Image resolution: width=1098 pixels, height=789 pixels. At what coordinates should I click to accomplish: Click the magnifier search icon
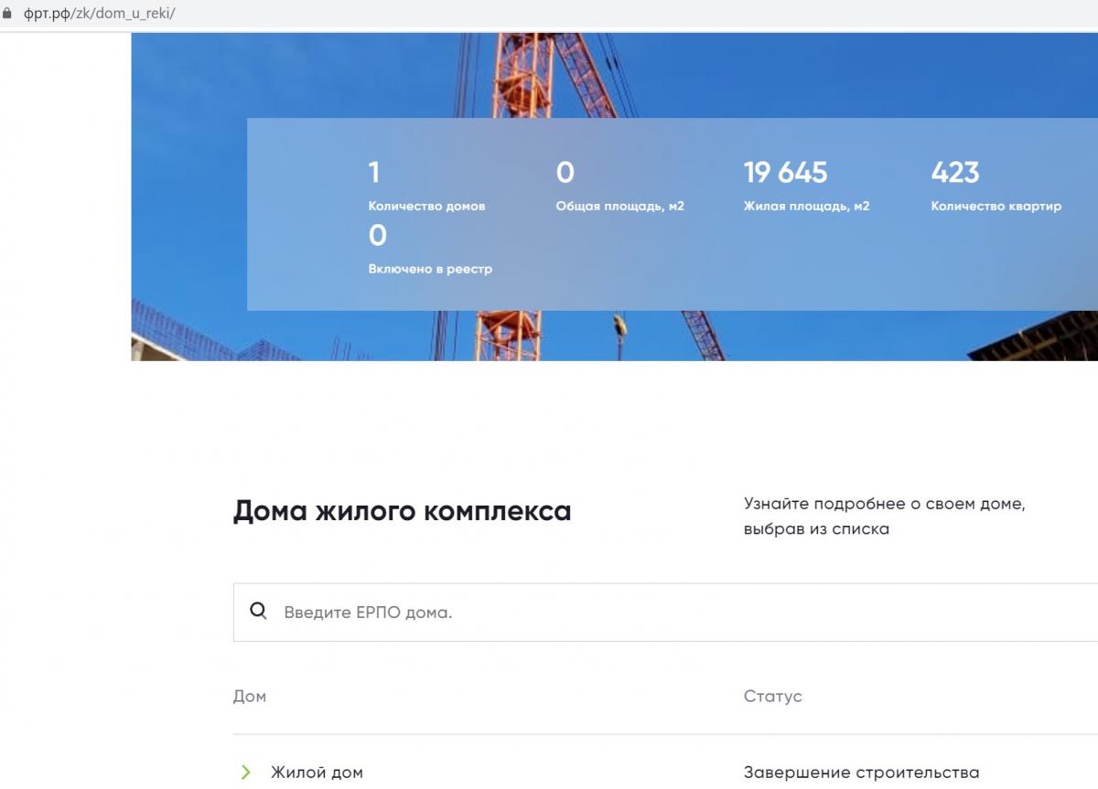pyautogui.click(x=259, y=612)
